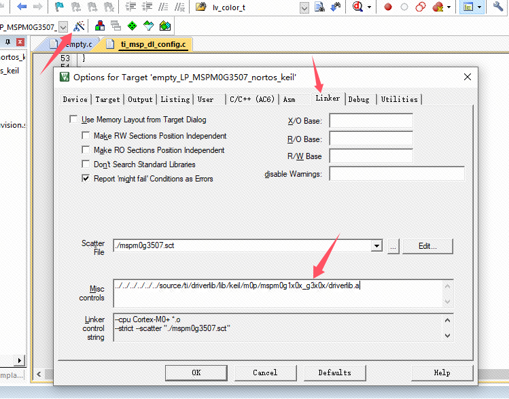Cancel the options dialog
This screenshot has height=399, width=509.
point(265,372)
